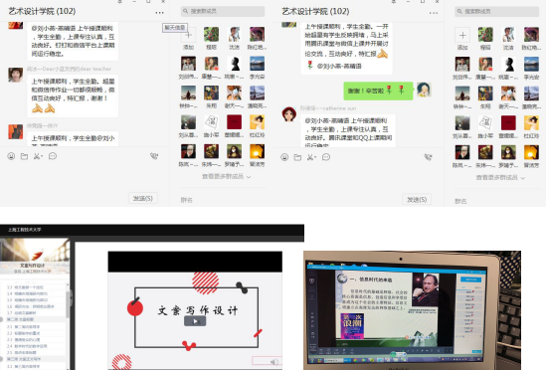Expand view more group members in left panel
Screen dimensions: 546x370
pos(226,177)
